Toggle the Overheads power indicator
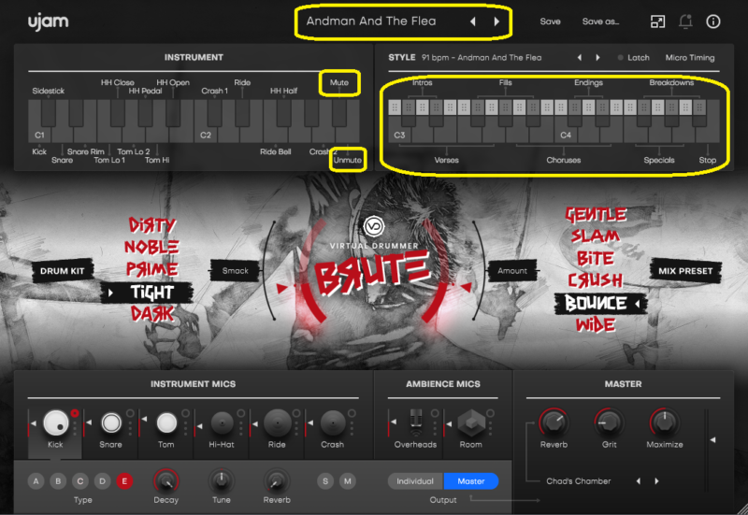748x515 pixels. pyautogui.click(x=435, y=413)
